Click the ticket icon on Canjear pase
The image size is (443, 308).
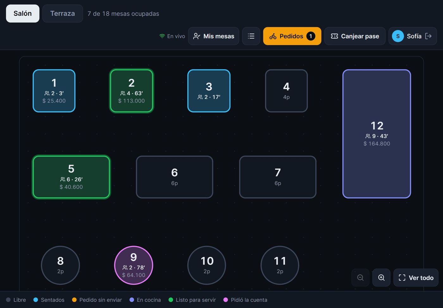(334, 36)
